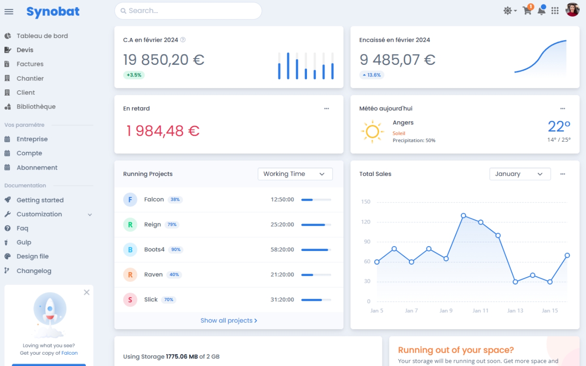Open the Météo aujourd'hui options menu

[563, 109]
